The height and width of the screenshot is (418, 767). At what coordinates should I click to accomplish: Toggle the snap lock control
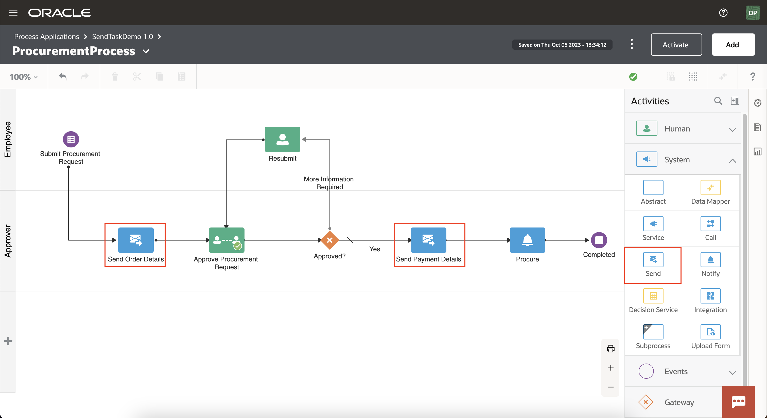(671, 77)
